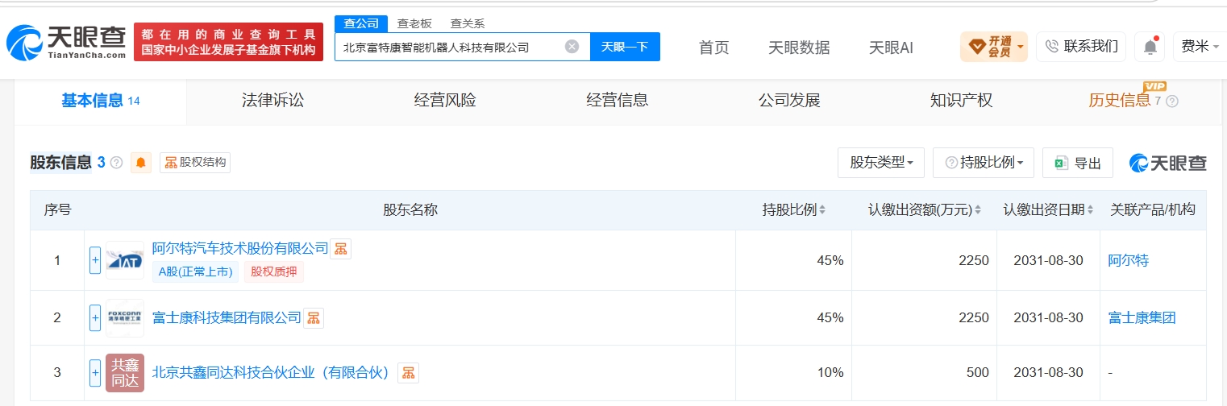Click the A股(正常上市) tag
This screenshot has width=1227, height=406.
tap(195, 272)
